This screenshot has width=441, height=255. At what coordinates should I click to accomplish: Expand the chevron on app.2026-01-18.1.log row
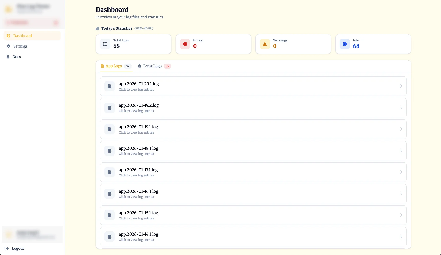point(401,151)
